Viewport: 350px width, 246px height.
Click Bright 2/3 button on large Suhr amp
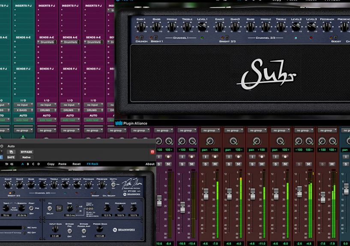pos(227,37)
